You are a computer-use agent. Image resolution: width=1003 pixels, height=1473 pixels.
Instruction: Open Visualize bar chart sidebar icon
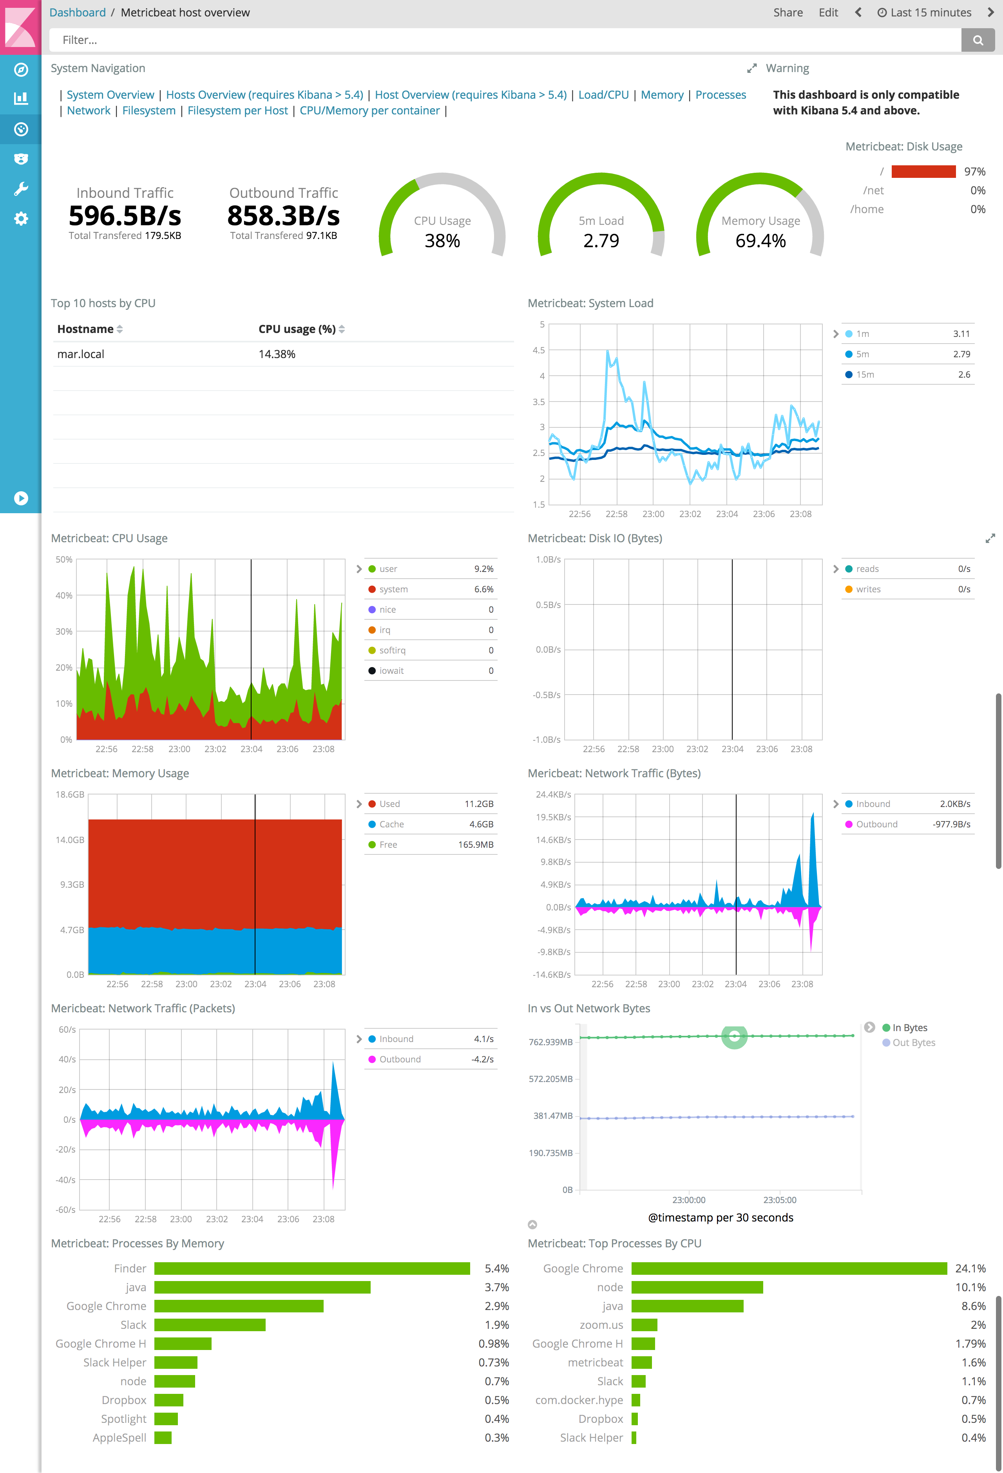tap(21, 98)
